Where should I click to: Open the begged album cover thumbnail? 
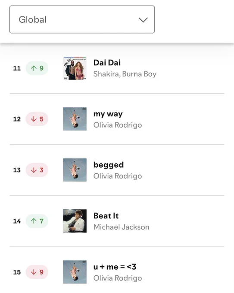click(75, 170)
